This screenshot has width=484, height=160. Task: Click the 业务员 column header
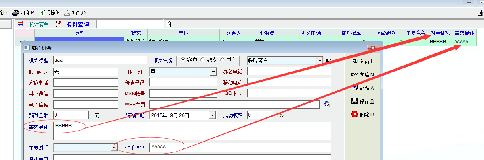click(267, 33)
